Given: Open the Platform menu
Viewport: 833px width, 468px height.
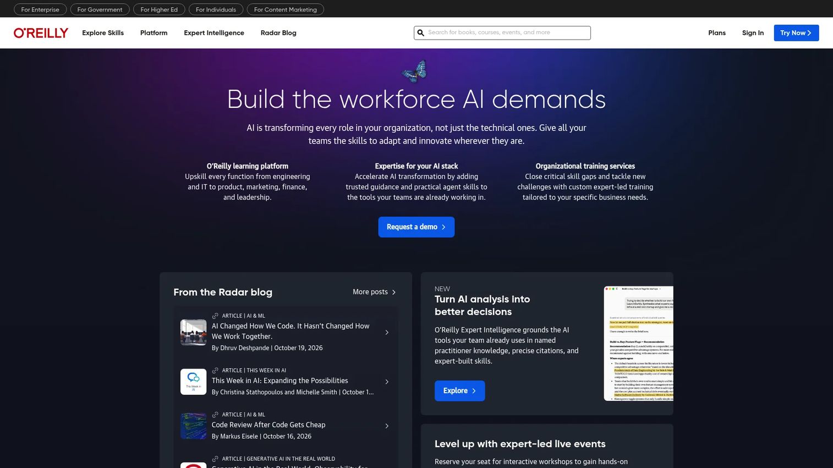Looking at the screenshot, I should pos(154,33).
